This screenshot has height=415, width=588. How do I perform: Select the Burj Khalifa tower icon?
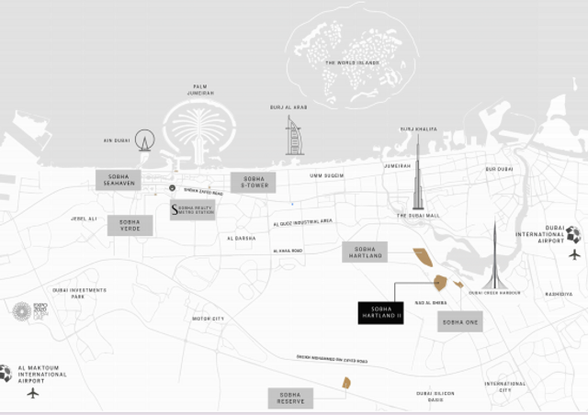[418, 172]
